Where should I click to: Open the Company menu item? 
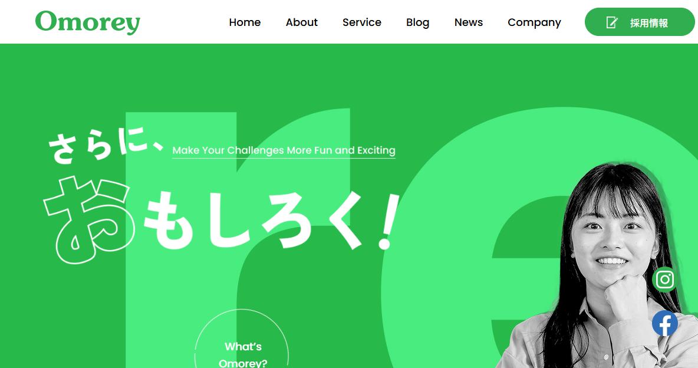534,22
